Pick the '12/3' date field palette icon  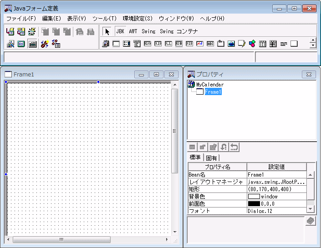point(148,44)
